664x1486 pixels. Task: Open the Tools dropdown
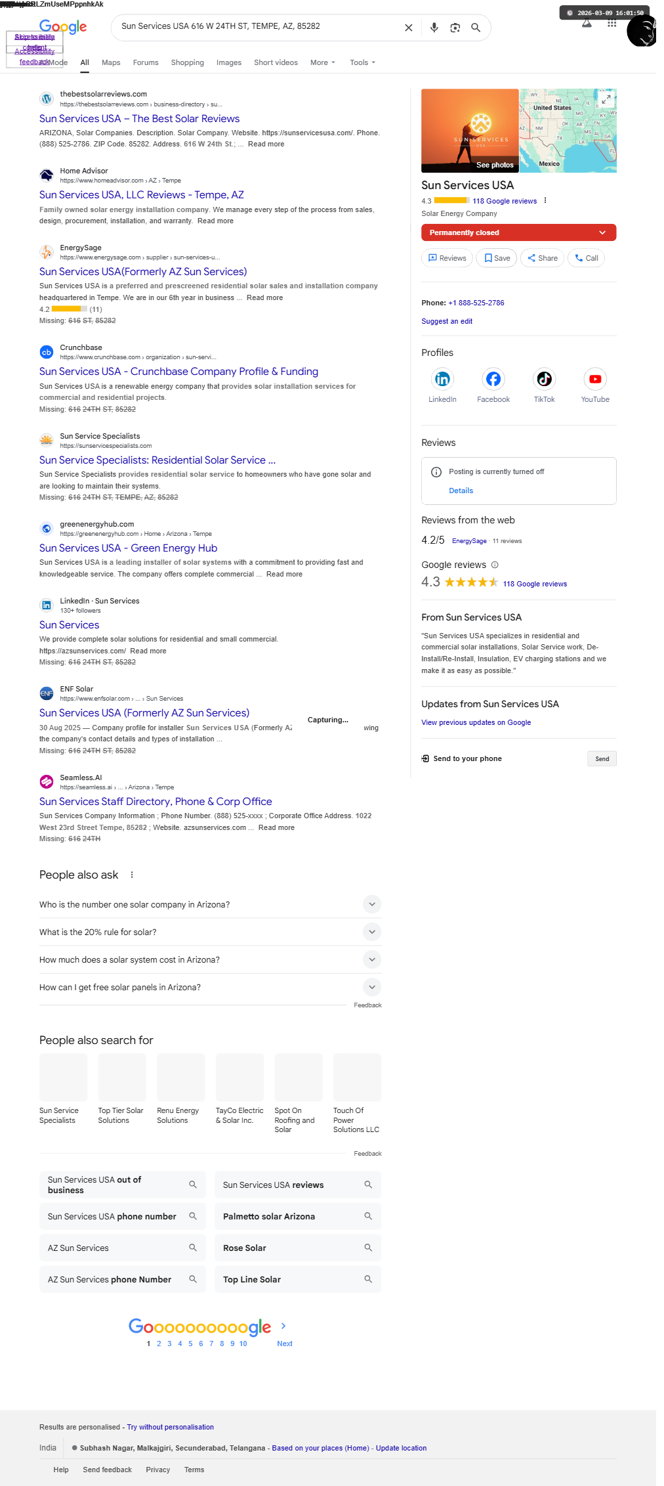(x=362, y=62)
